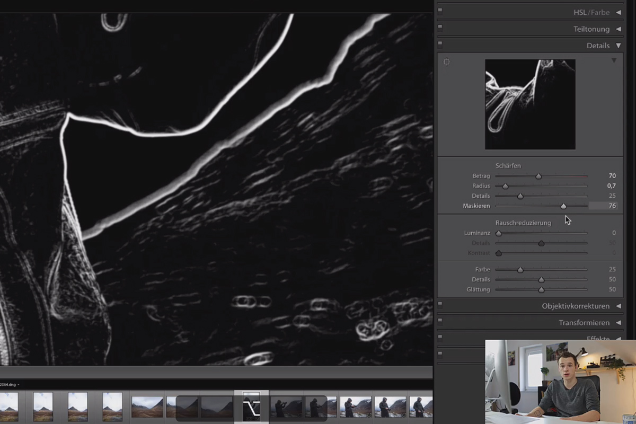
Task: Click the Transformieren panel title
Action: pos(584,323)
